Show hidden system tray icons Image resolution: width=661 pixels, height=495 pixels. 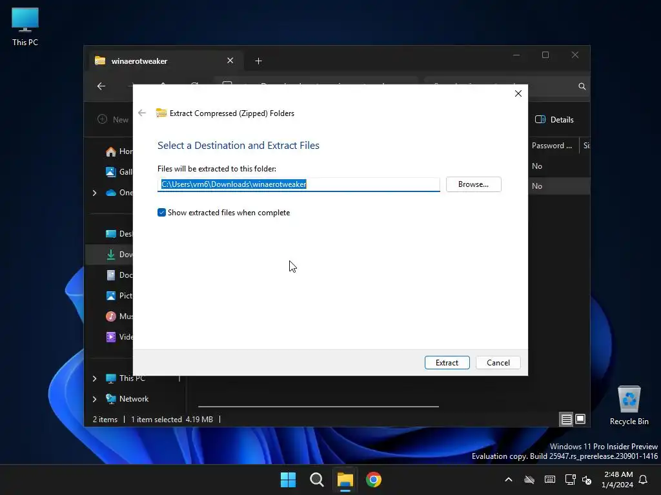509,480
